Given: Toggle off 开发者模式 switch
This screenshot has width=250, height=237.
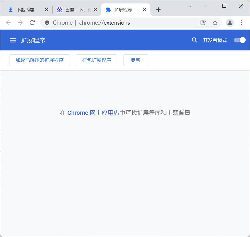Looking at the screenshot, I should click(240, 40).
